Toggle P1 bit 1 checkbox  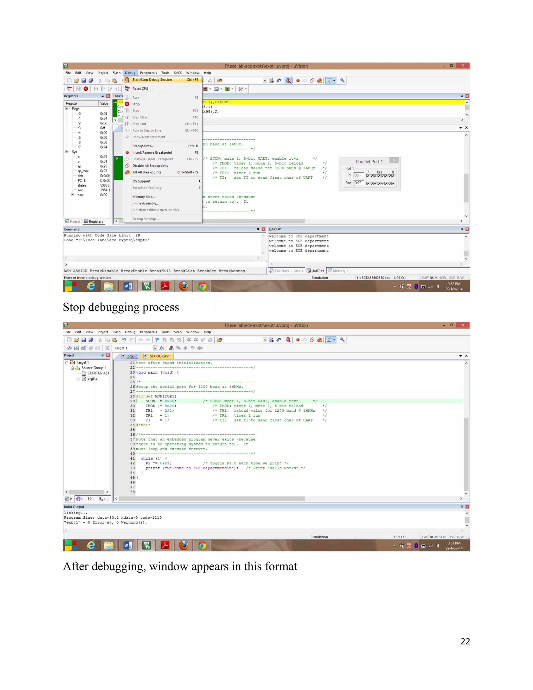[x=390, y=176]
